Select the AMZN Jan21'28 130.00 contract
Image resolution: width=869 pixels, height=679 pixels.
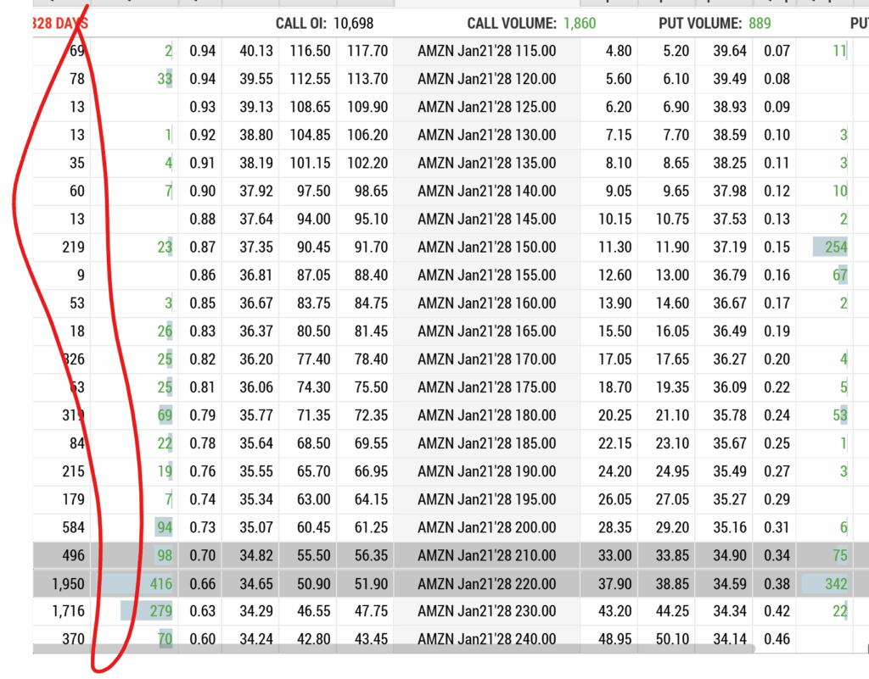tap(486, 135)
